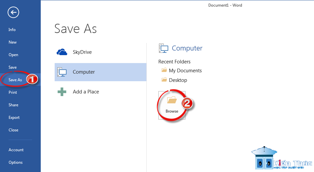The width and height of the screenshot is (314, 172).
Task: Click the Desktop folder icon
Action: click(x=164, y=80)
